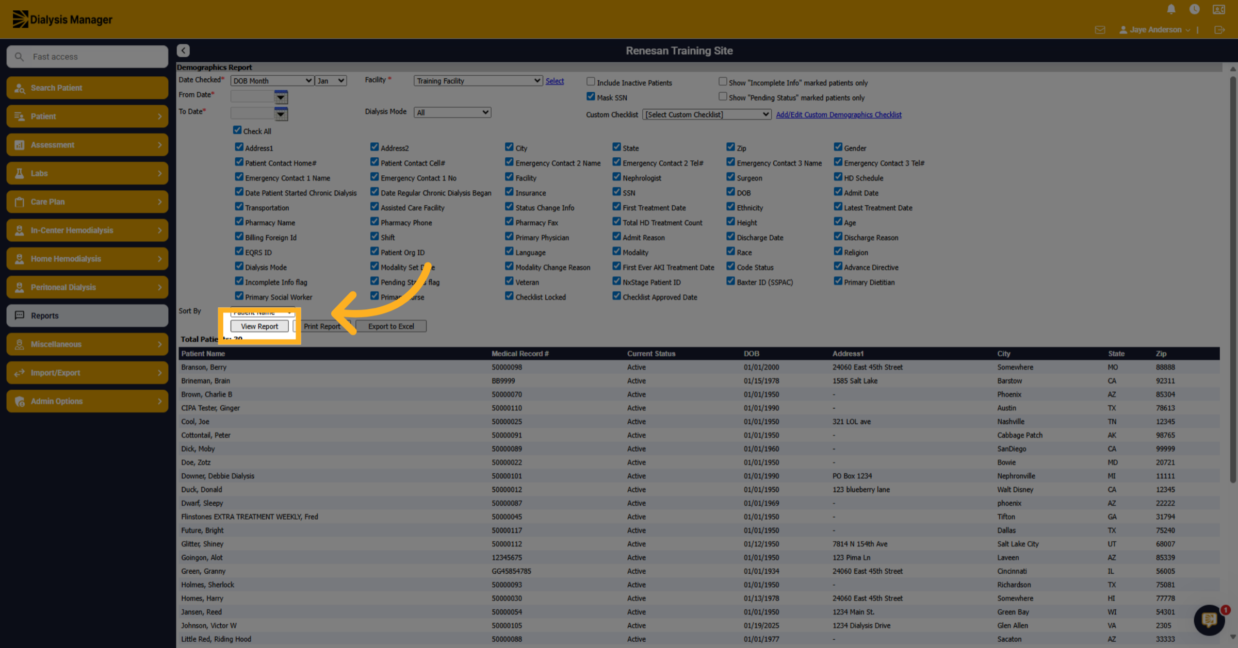This screenshot has width=1238, height=648.
Task: Open the To Date calendar picker
Action: coord(281,113)
